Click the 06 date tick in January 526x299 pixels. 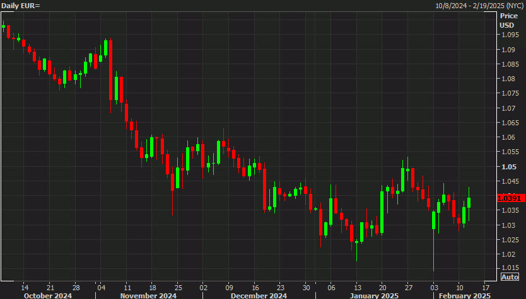pos(332,288)
